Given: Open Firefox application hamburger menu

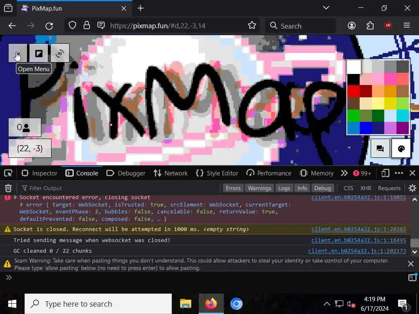Looking at the screenshot, I should tap(407, 26).
